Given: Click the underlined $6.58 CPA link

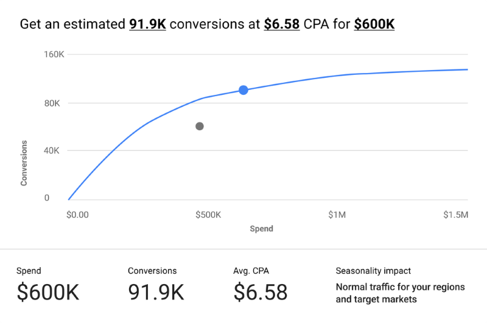Looking at the screenshot, I should (x=282, y=24).
